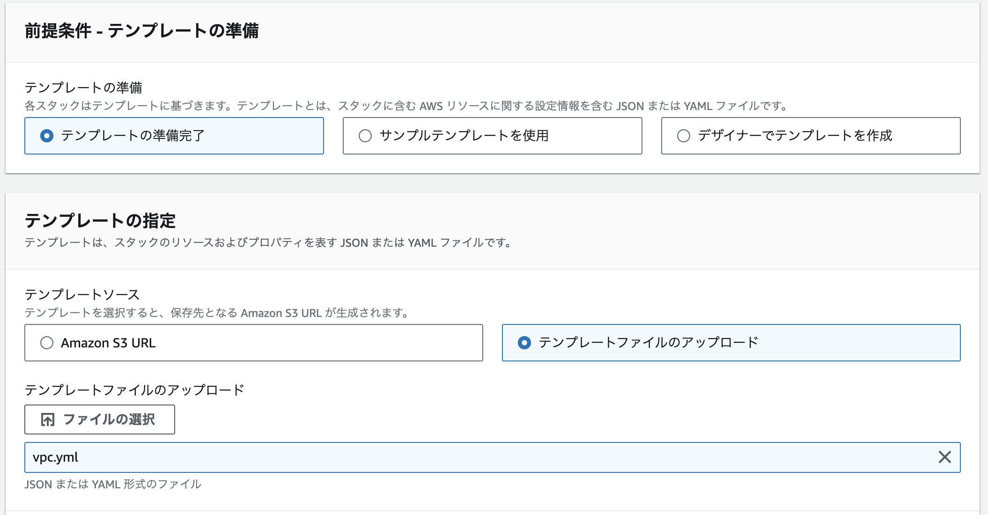Screen dimensions: 988x515
Task: Select the filled radio in テンプレートの準備完了 tile
Action: [x=48, y=136]
